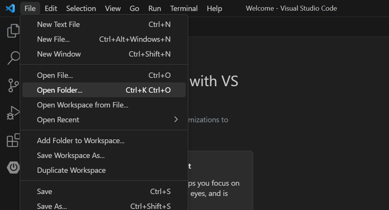Image resolution: width=389 pixels, height=210 pixels.
Task: Choose Save from the File menu
Action: (104, 191)
